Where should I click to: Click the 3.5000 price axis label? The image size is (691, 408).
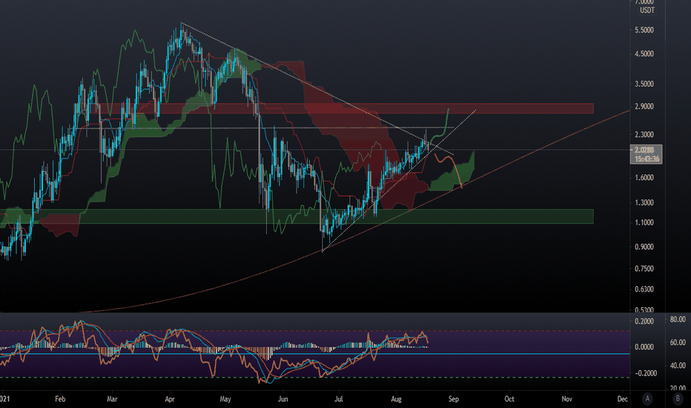coord(644,84)
